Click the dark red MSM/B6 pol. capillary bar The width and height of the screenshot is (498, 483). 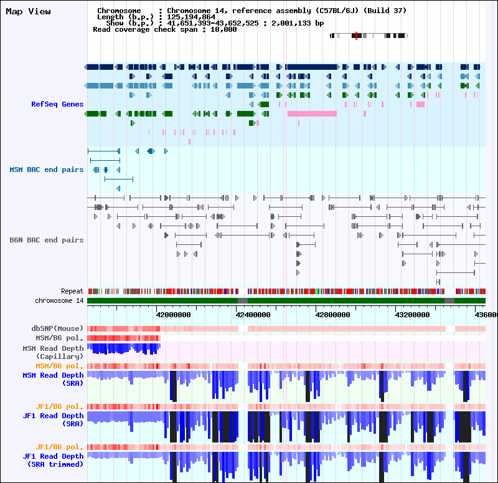pyautogui.click(x=124, y=338)
